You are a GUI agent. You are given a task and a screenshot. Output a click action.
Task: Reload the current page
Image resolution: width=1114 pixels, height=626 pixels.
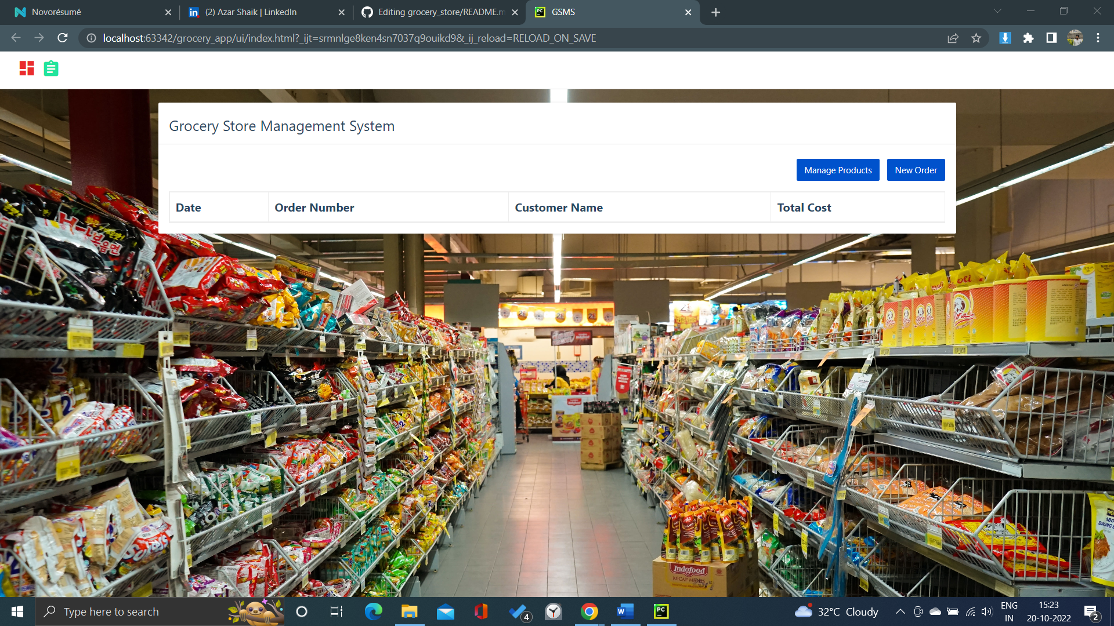pyautogui.click(x=63, y=38)
